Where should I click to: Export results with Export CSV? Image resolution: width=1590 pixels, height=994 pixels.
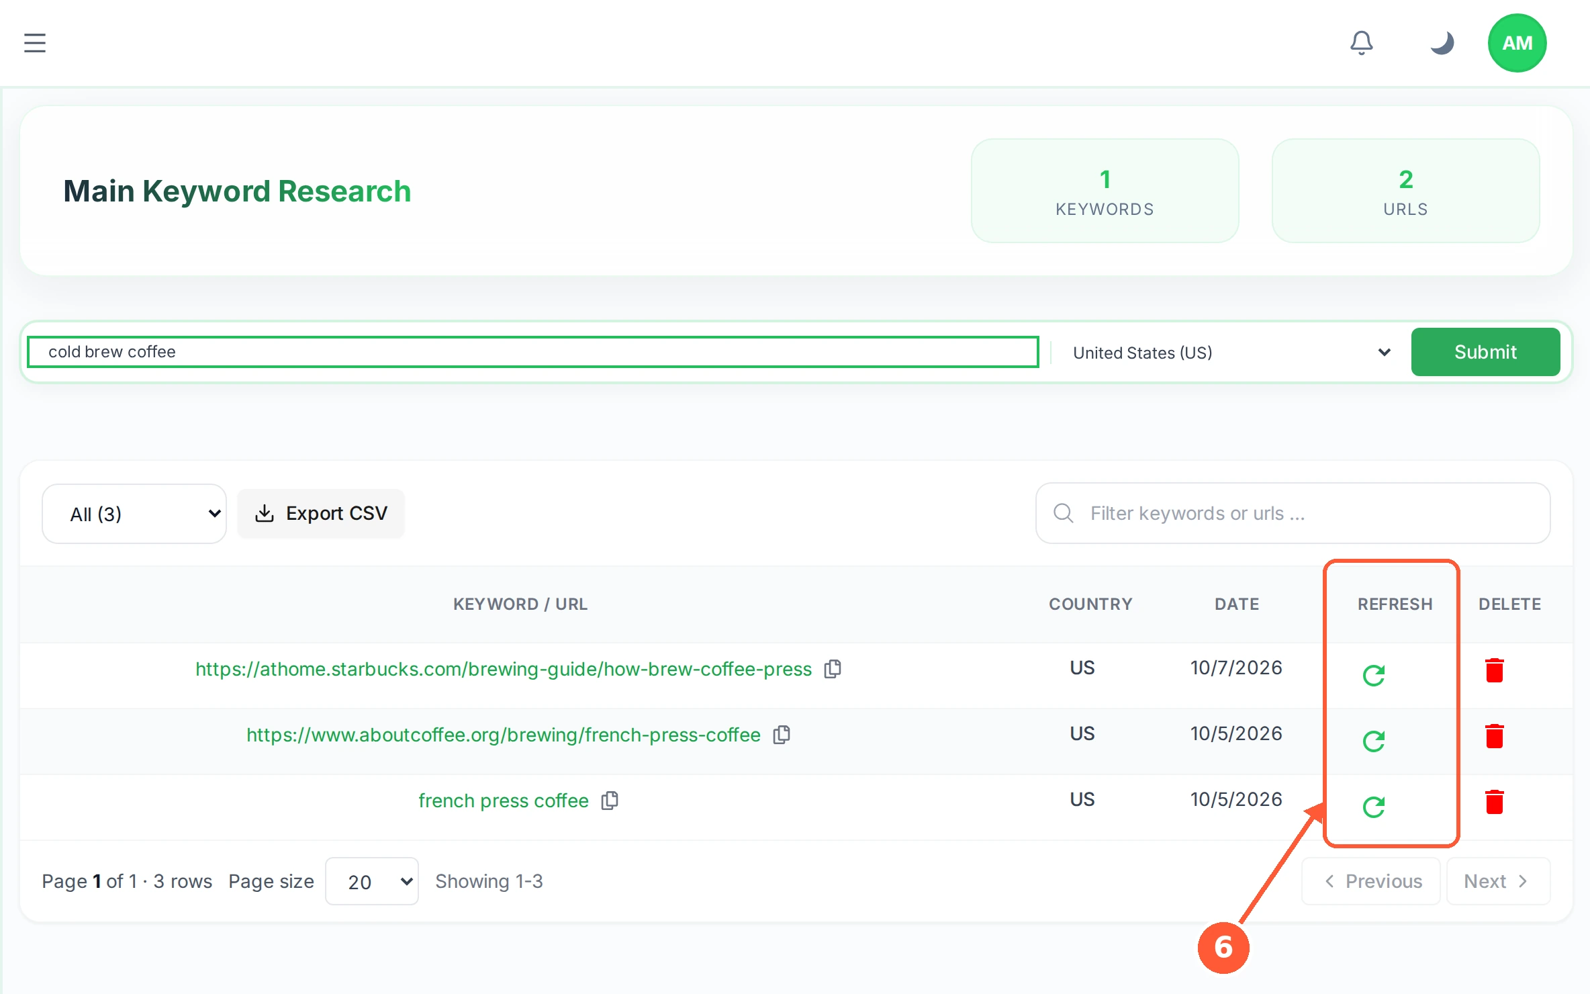click(321, 514)
